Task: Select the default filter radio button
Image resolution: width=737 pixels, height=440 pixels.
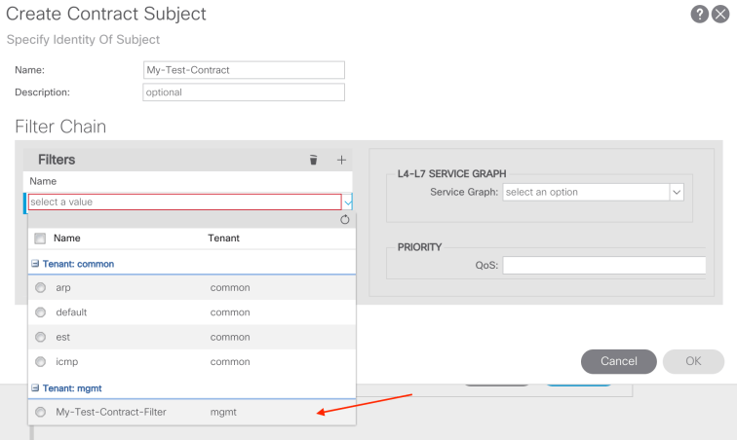Action: (x=40, y=312)
